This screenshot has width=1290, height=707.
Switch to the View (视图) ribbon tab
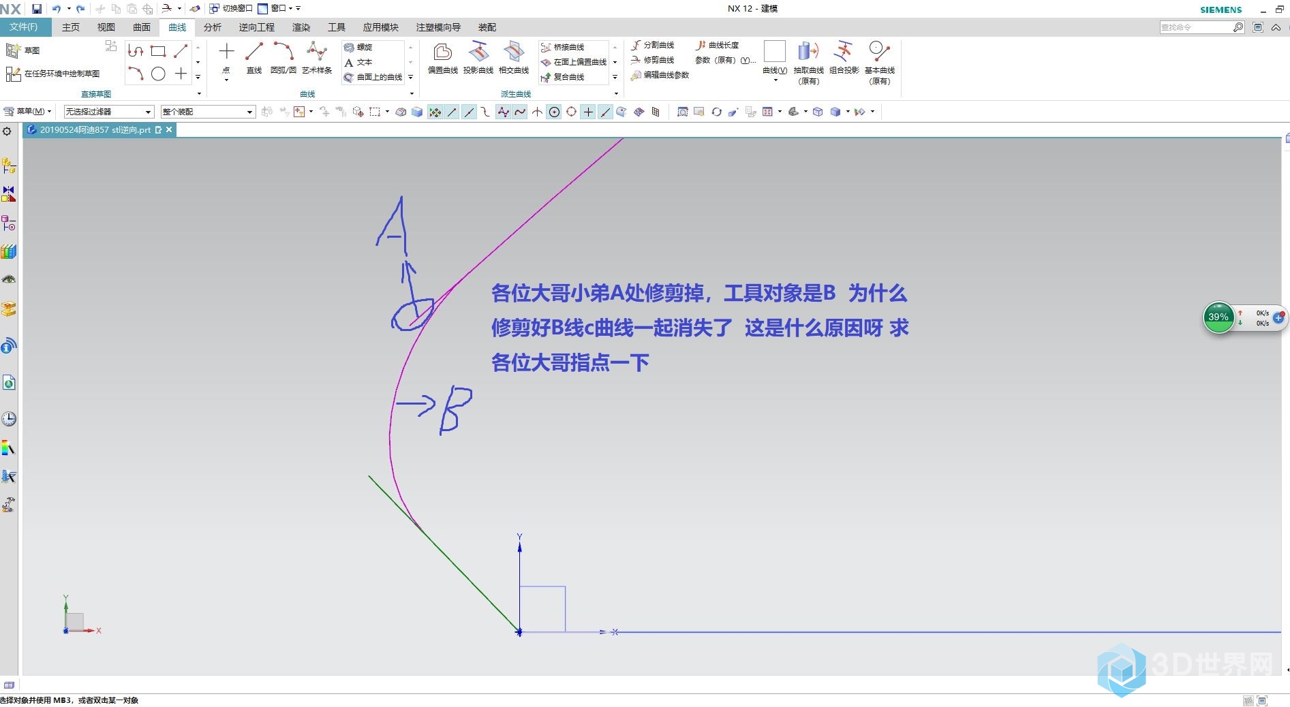point(106,27)
